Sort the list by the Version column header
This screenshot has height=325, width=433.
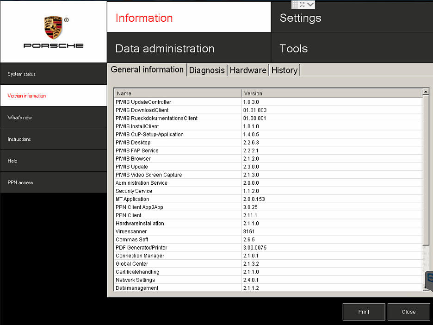pyautogui.click(x=331, y=94)
